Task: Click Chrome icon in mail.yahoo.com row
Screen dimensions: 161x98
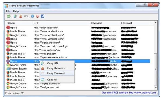Action: coord(8,87)
